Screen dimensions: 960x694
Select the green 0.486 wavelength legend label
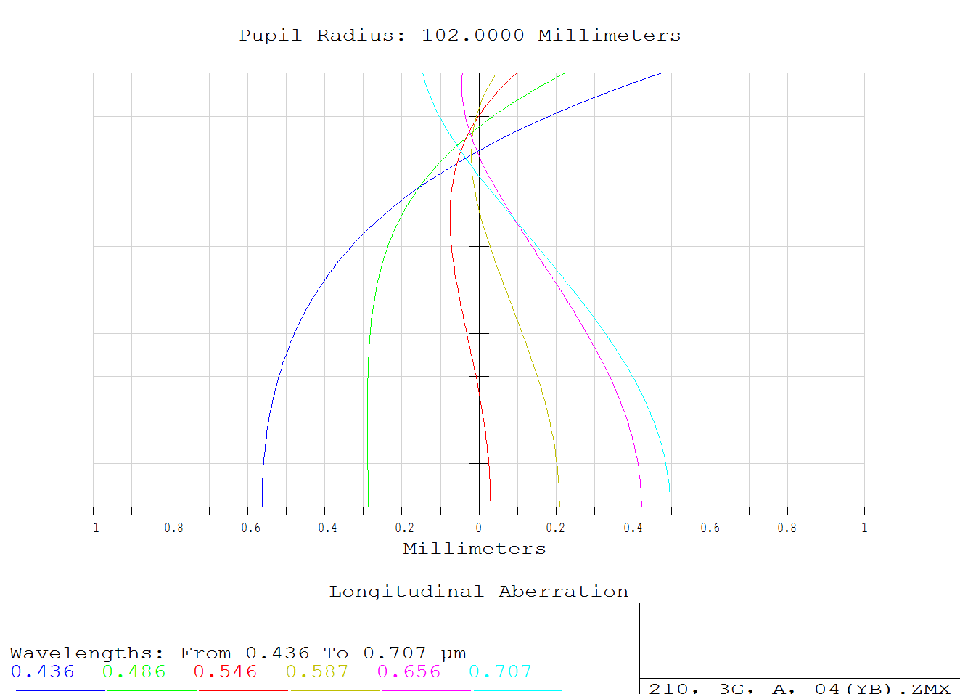pos(134,671)
